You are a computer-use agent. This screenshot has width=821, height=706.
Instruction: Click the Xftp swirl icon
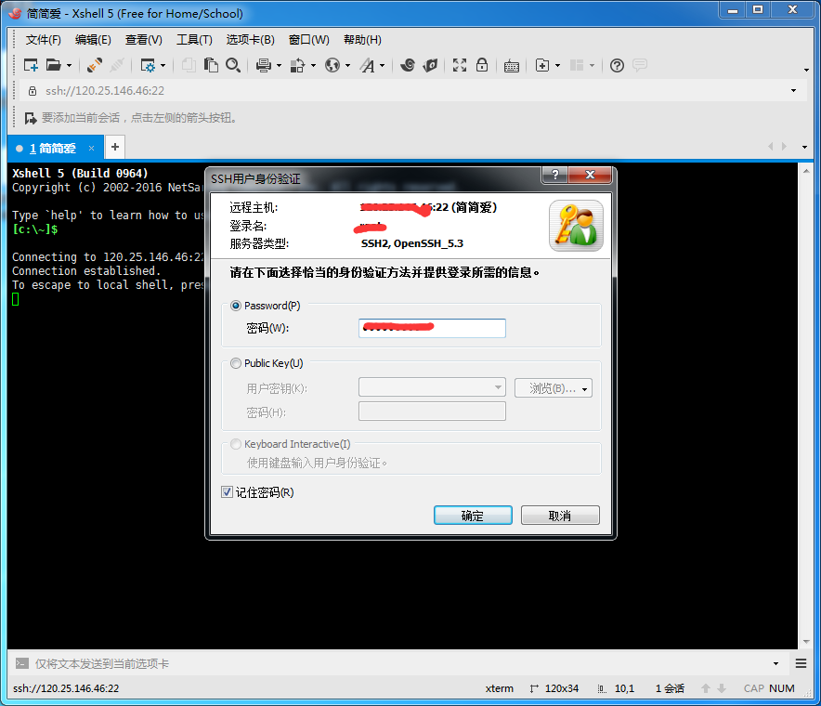pyautogui.click(x=408, y=65)
